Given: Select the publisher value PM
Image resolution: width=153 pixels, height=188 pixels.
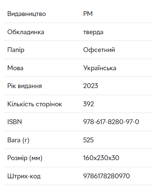Looking at the screenshot, I should [88, 14].
